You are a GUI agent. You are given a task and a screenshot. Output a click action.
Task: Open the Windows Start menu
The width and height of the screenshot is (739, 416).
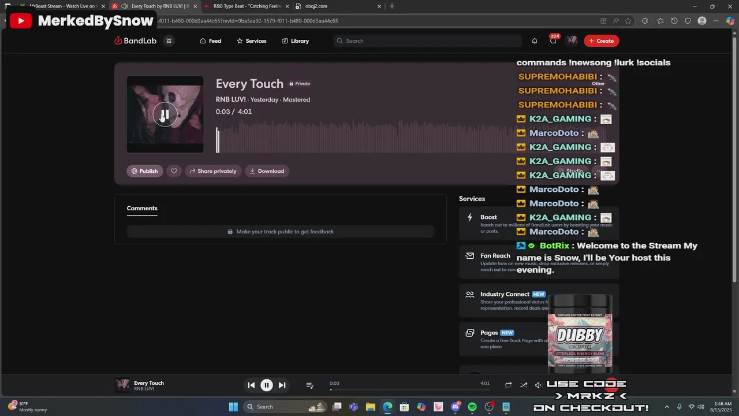233,407
